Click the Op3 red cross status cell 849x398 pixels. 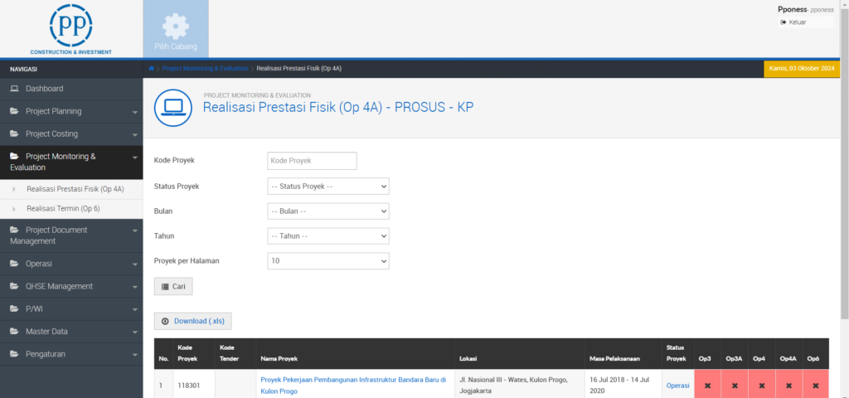click(x=705, y=386)
